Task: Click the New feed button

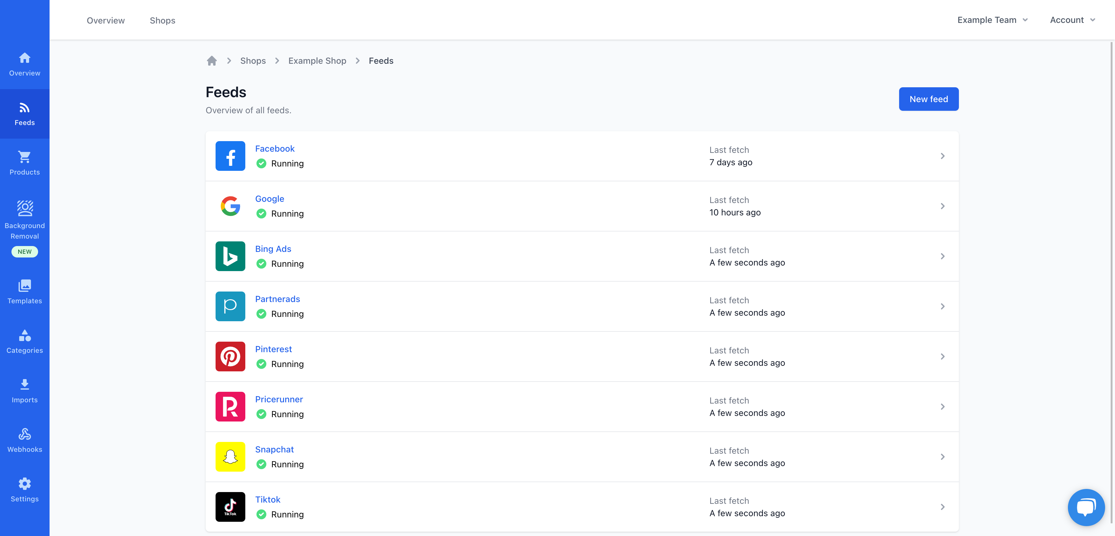Action: 929,99
